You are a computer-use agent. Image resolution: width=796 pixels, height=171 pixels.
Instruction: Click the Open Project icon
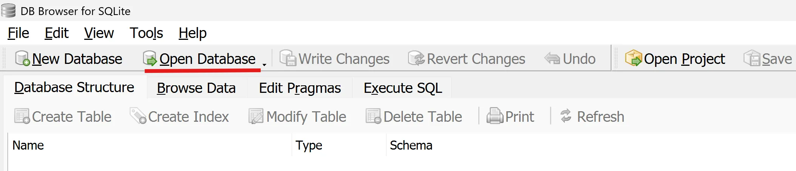tap(633, 59)
